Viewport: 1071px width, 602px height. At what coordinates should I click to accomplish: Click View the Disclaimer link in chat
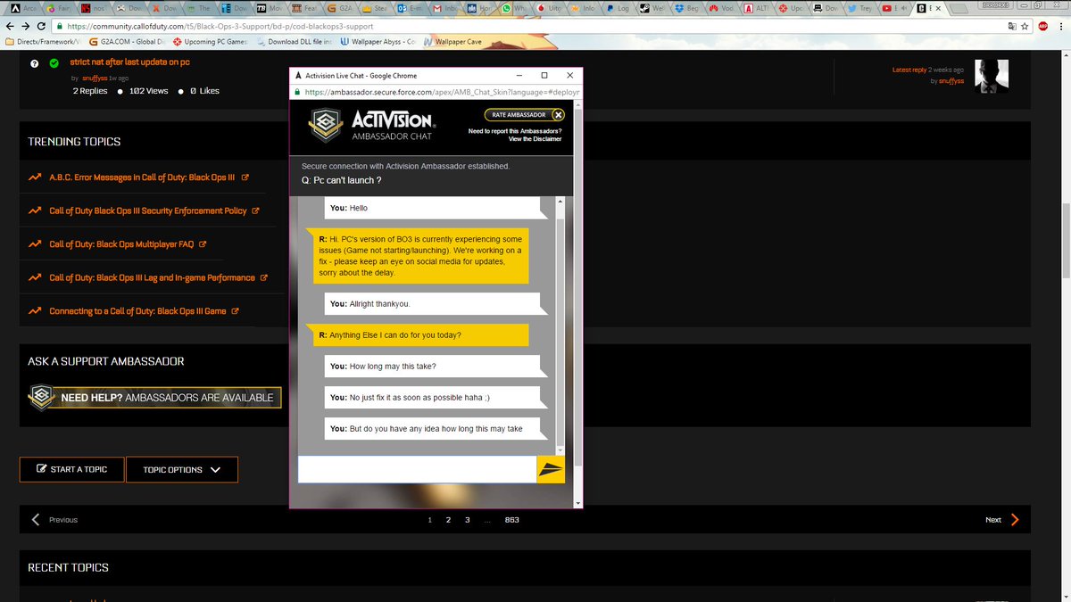click(535, 139)
